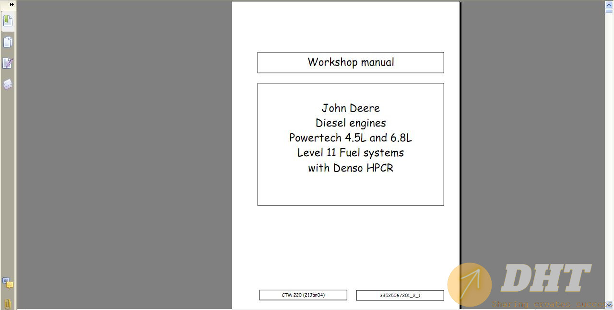Image resolution: width=614 pixels, height=310 pixels.
Task: Click the 'with Denso HPCR' text
Action: coord(351,168)
